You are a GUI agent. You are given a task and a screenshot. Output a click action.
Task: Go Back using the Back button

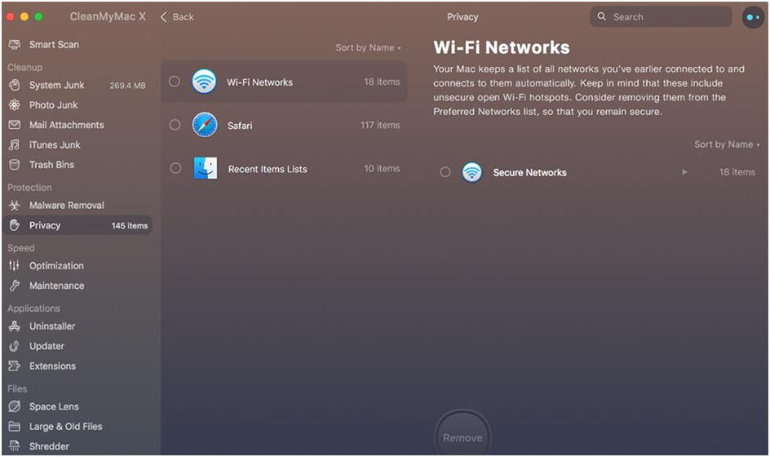pos(177,16)
